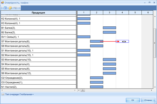The width and height of the screenshot is (157, 104).
Task: Select the row S2 Монтажная деталь(10), 1
Action: (x=38, y=55)
